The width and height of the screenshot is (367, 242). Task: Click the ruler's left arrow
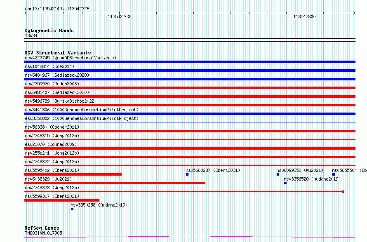click(x=26, y=13)
